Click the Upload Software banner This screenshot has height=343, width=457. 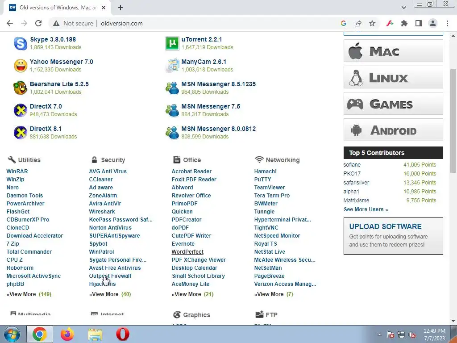[393, 236]
